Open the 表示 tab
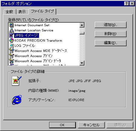Screen dimensions: 136x131 [22, 12]
